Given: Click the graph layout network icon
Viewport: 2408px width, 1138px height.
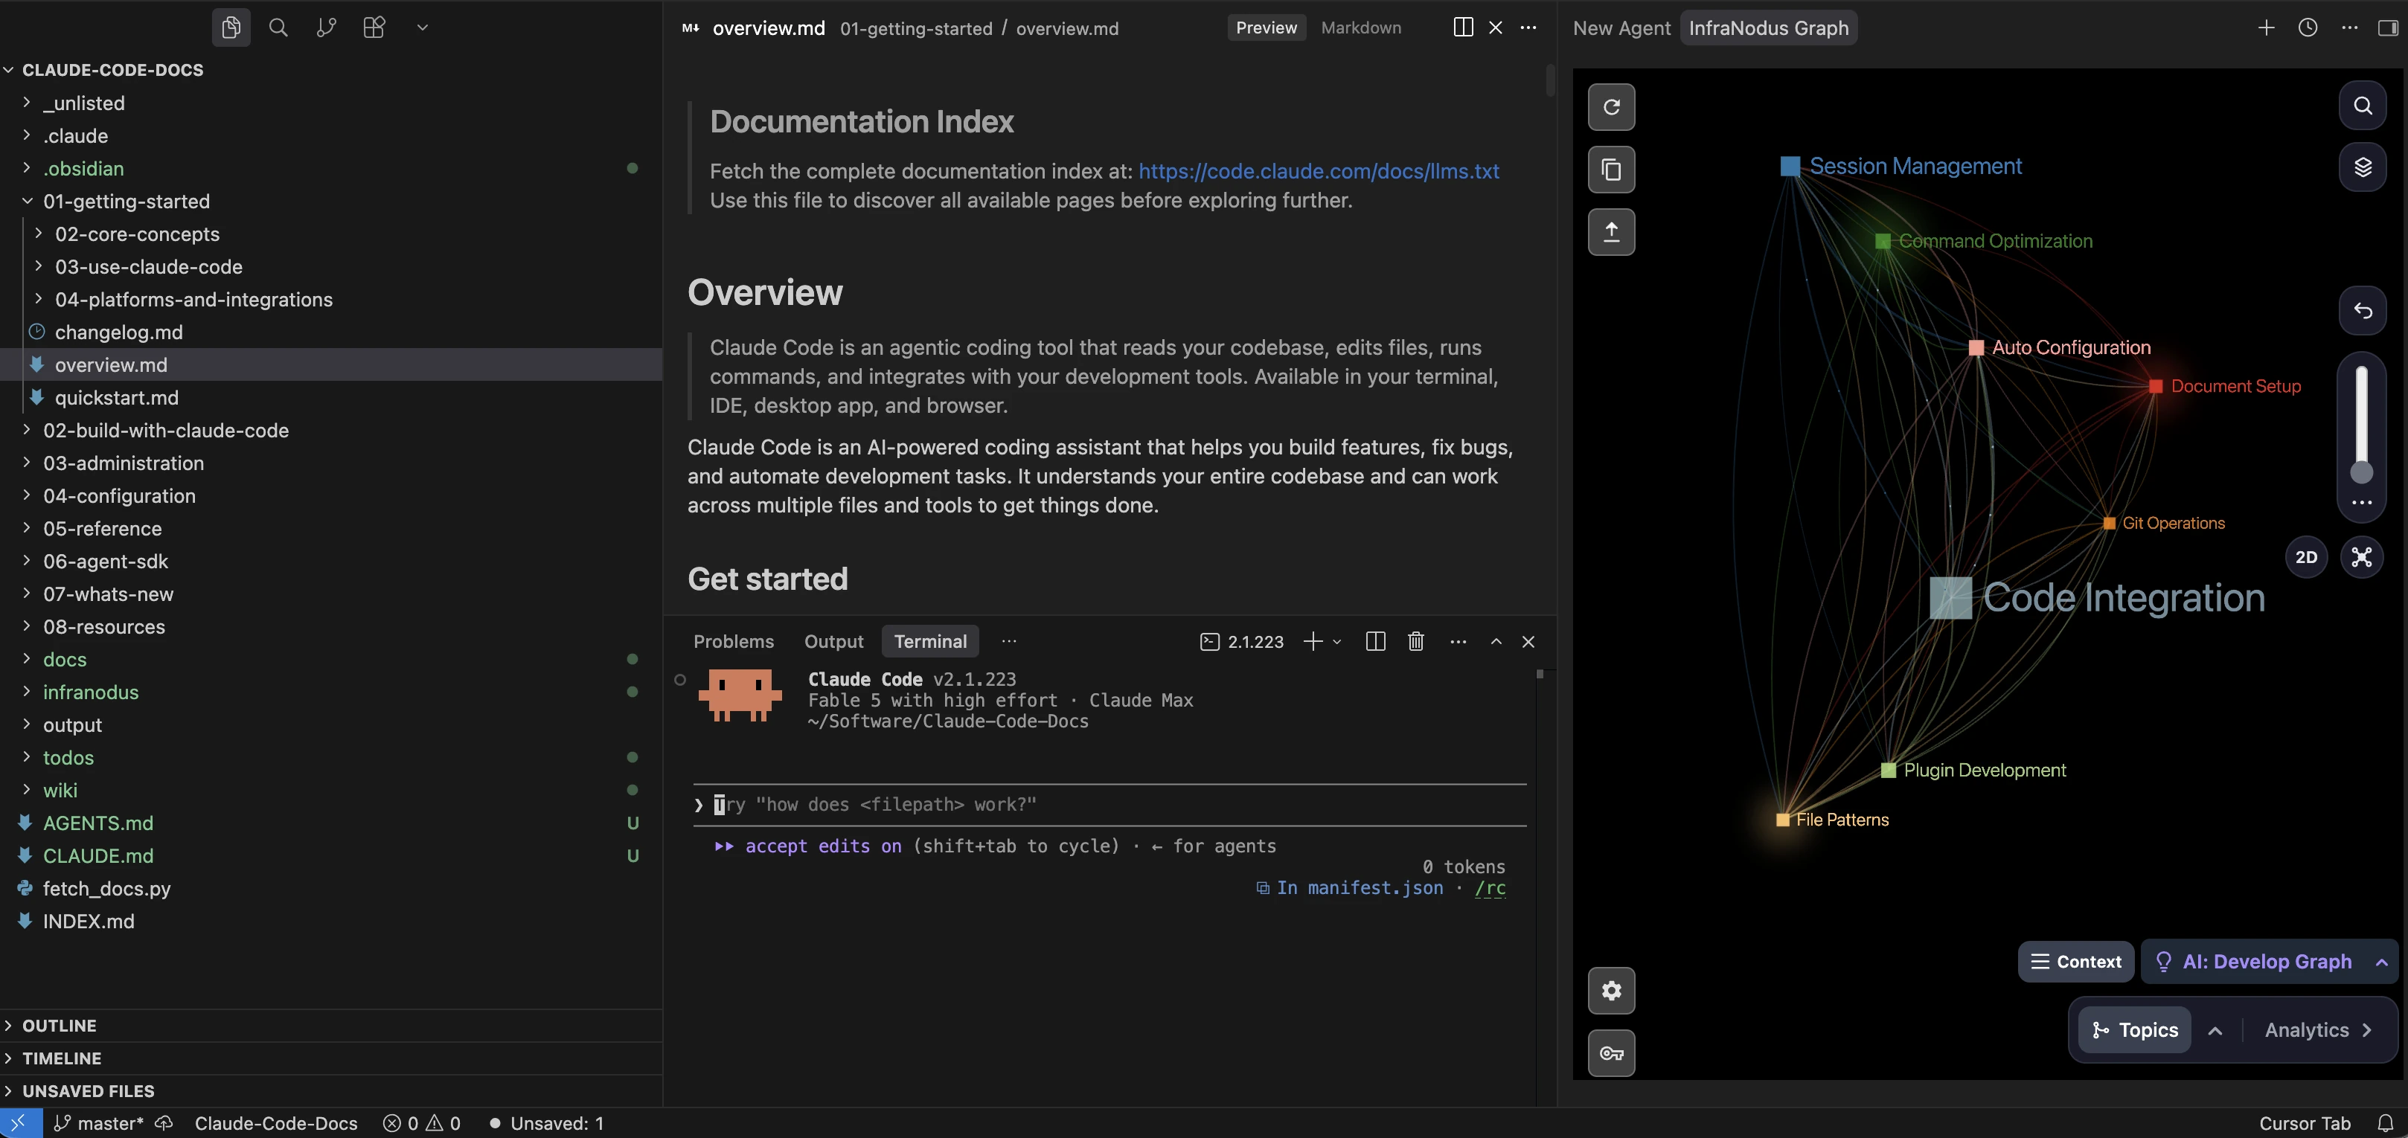Looking at the screenshot, I should tap(2361, 557).
